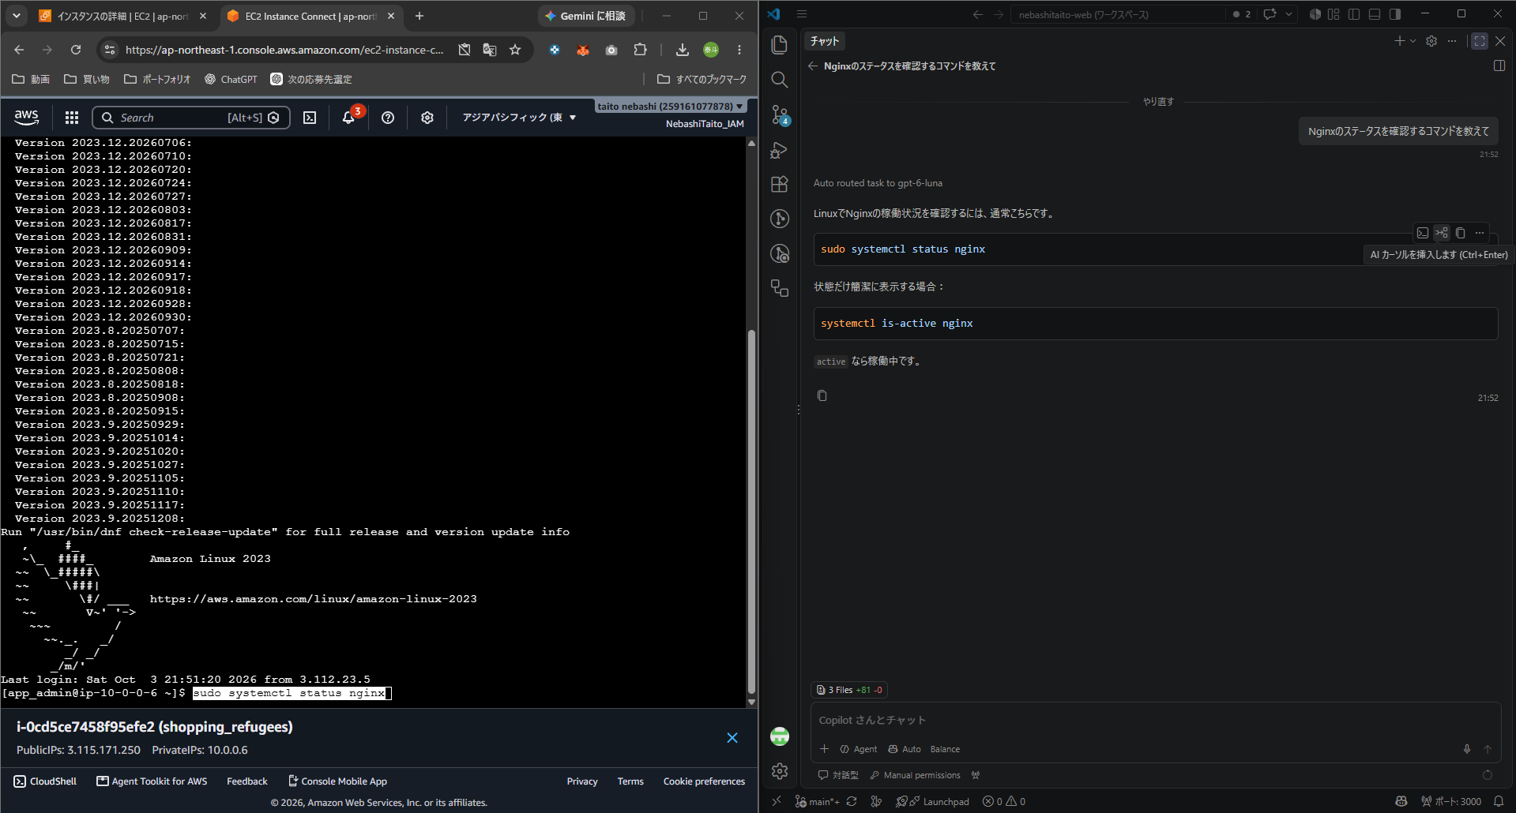Select the チャット tab in VS Code

point(824,41)
